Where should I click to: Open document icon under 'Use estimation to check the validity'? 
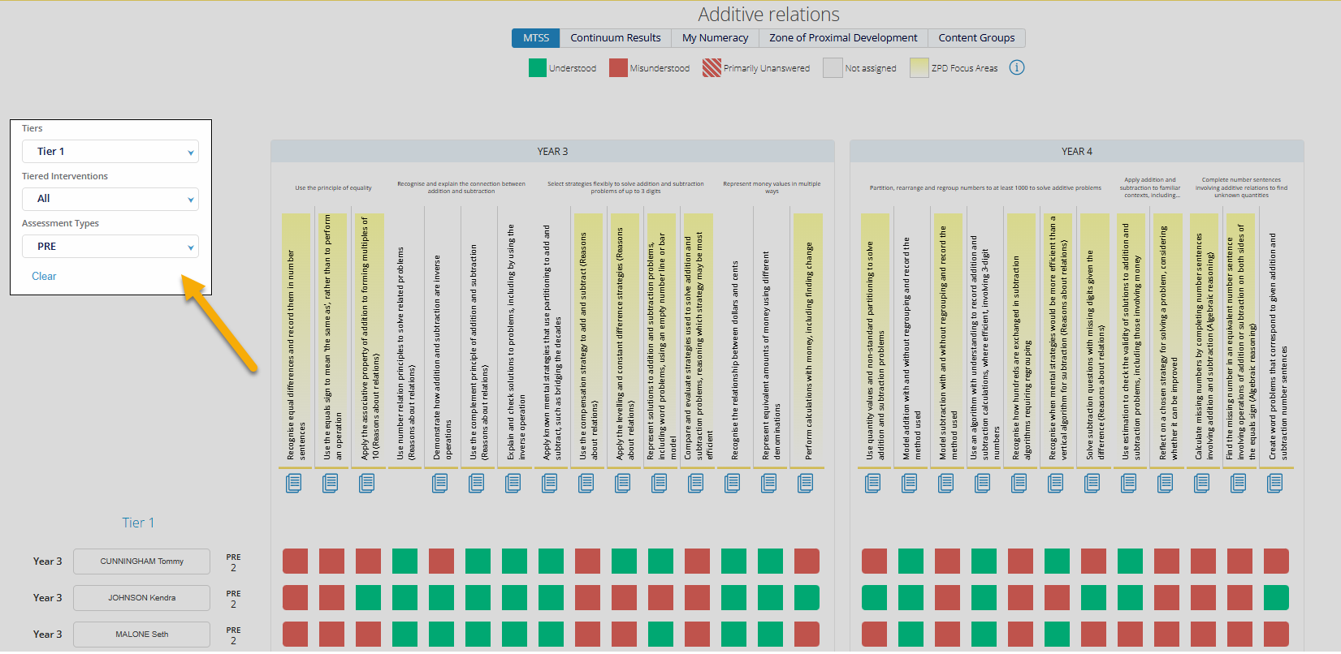pos(1129,483)
